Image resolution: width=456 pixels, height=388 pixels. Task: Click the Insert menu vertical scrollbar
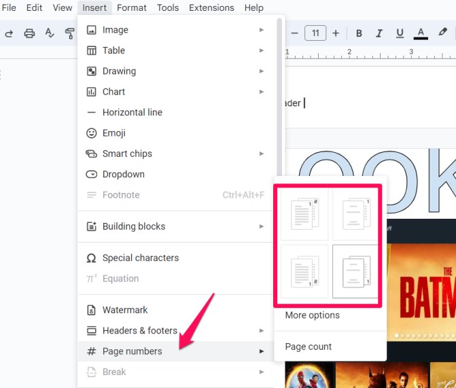(279, 96)
